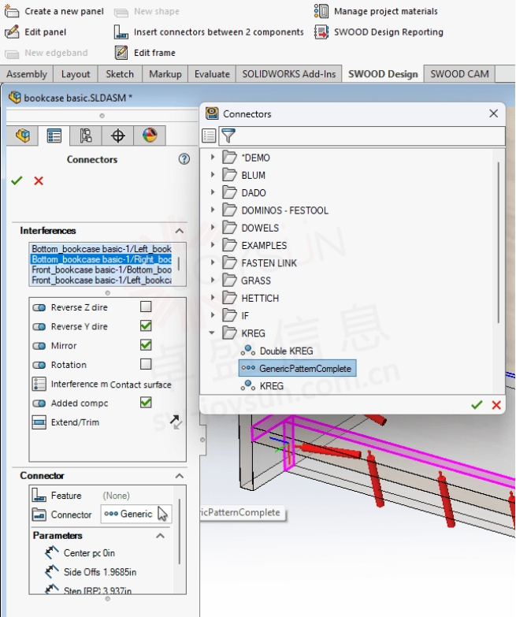
Task: Click the Mirror toggle icon
Action: click(x=39, y=346)
